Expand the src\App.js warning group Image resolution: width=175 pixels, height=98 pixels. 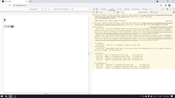click(x=95, y=27)
